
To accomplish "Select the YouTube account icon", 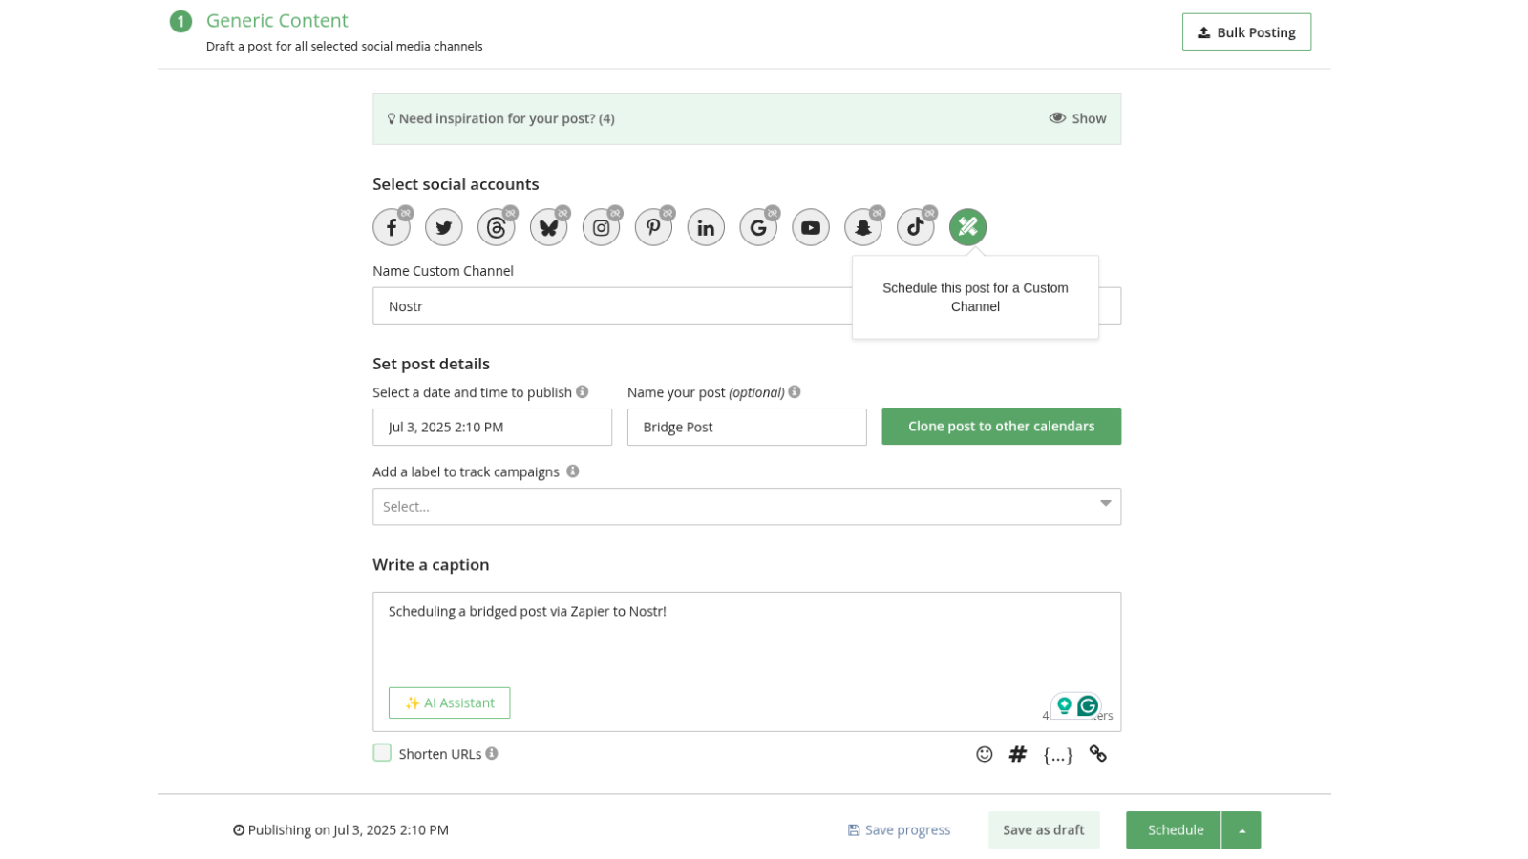I will (811, 228).
